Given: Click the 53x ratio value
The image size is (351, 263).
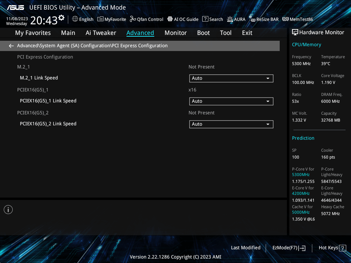Looking at the screenshot, I should click(x=295, y=101).
